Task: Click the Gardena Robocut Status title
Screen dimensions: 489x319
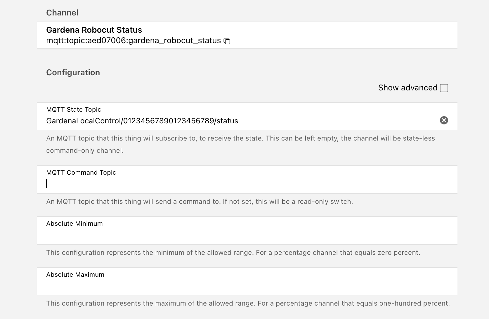Action: pyautogui.click(x=94, y=30)
